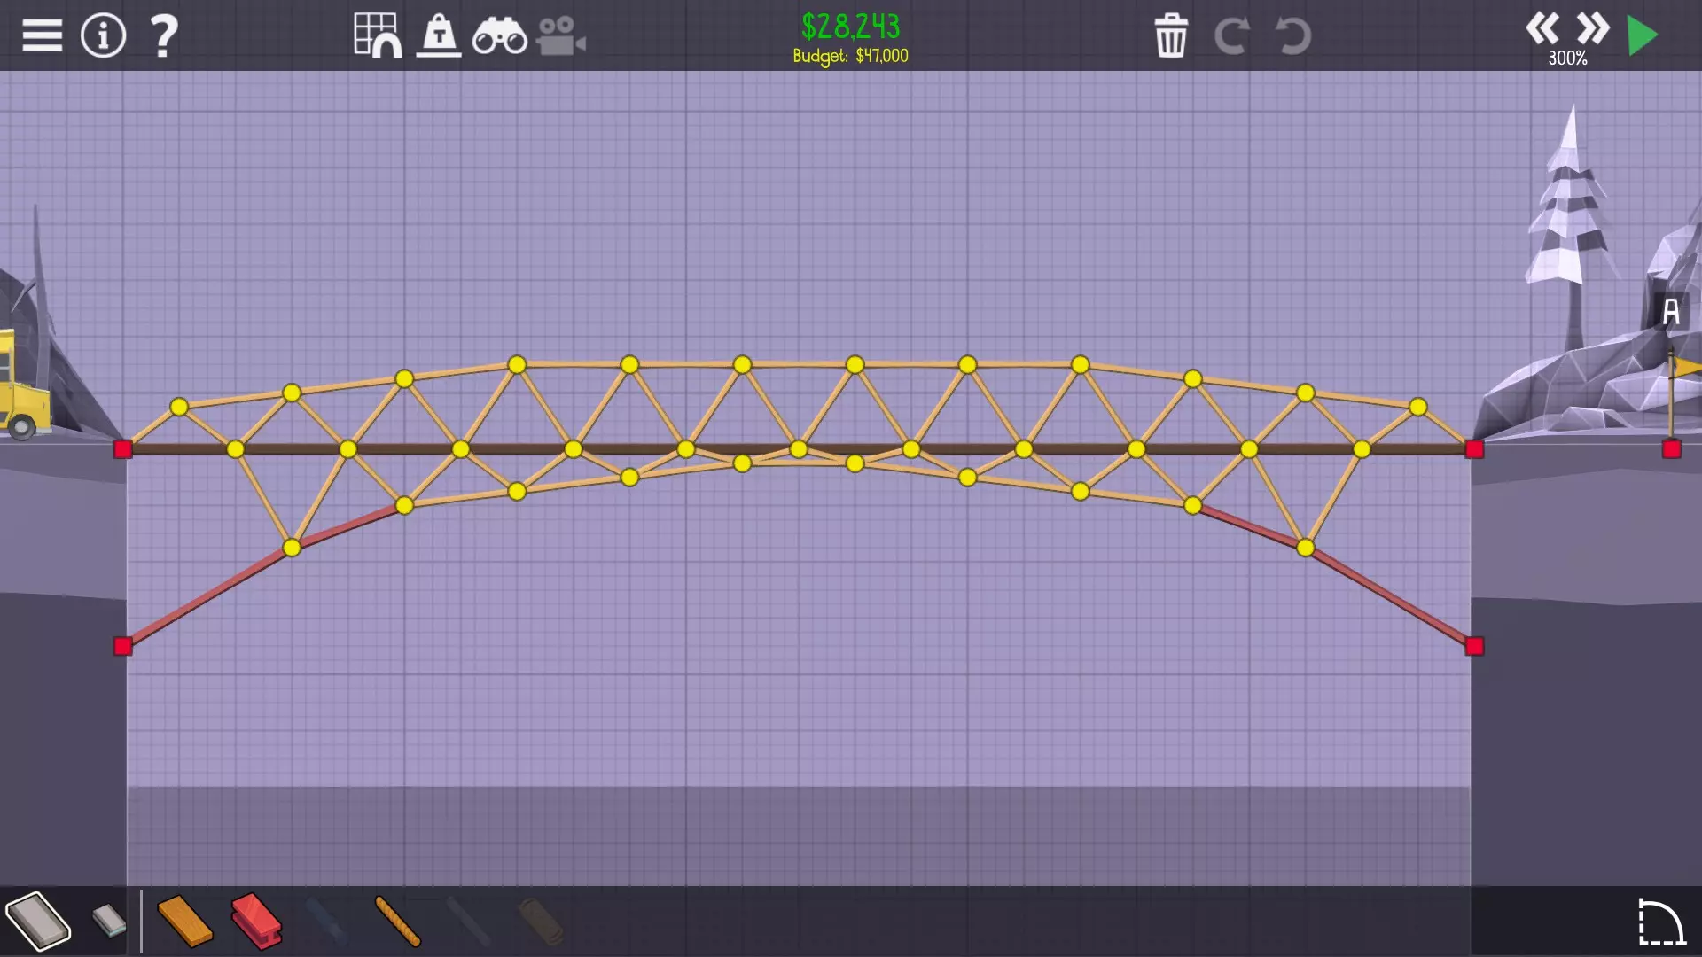Click the trash can to delete bridge
The width and height of the screenshot is (1702, 957).
(1170, 36)
